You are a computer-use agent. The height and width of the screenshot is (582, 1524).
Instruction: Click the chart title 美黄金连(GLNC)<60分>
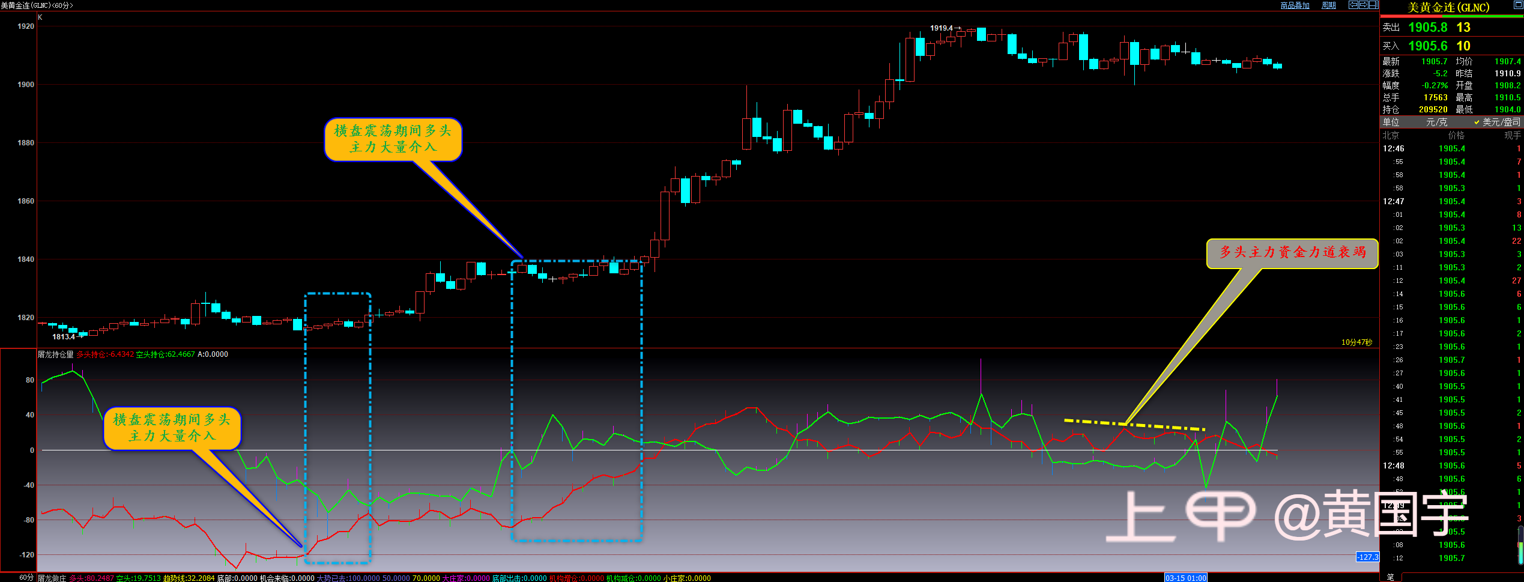coord(37,5)
